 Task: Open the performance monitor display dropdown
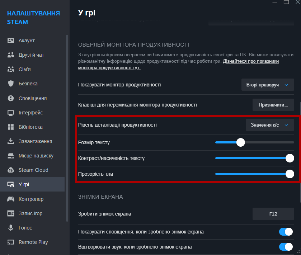click(268, 85)
